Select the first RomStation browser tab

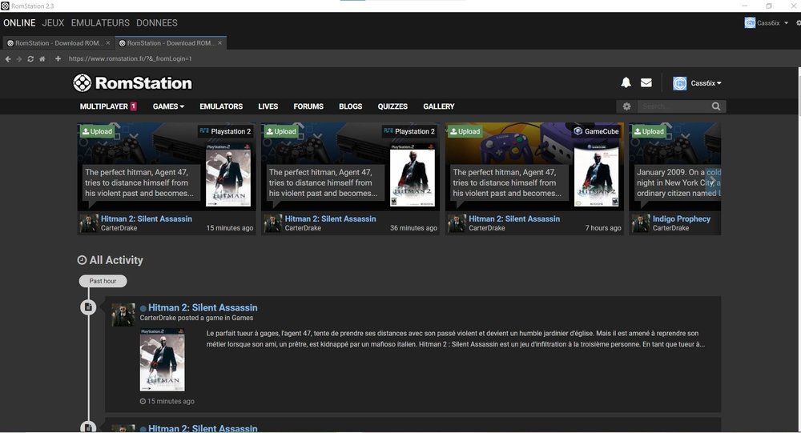58,43
